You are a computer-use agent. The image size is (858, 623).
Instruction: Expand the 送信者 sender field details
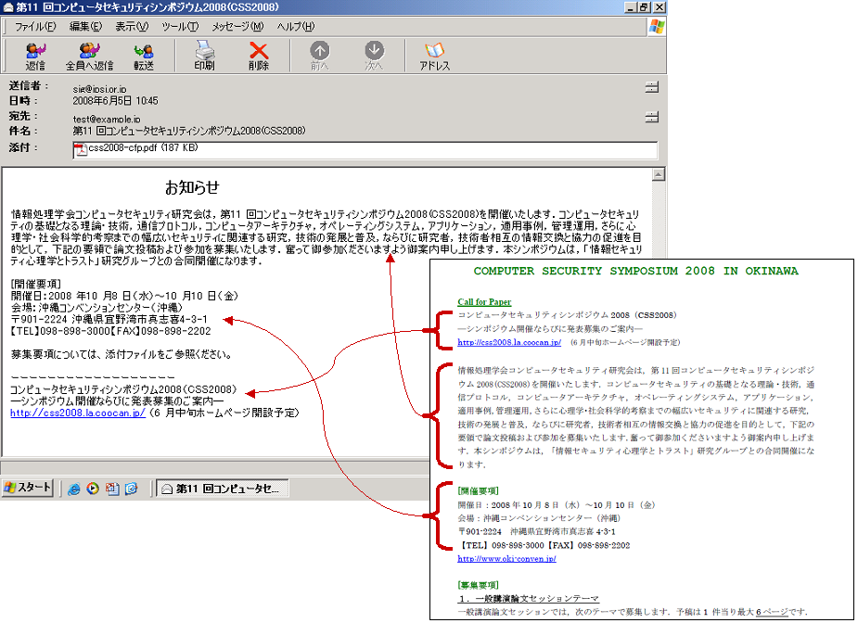coord(652,86)
